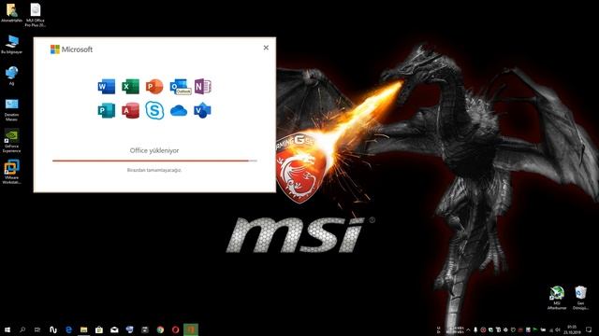The width and height of the screenshot is (599, 336).
Task: Click the Office installer taskbar button
Action: click(x=191, y=329)
